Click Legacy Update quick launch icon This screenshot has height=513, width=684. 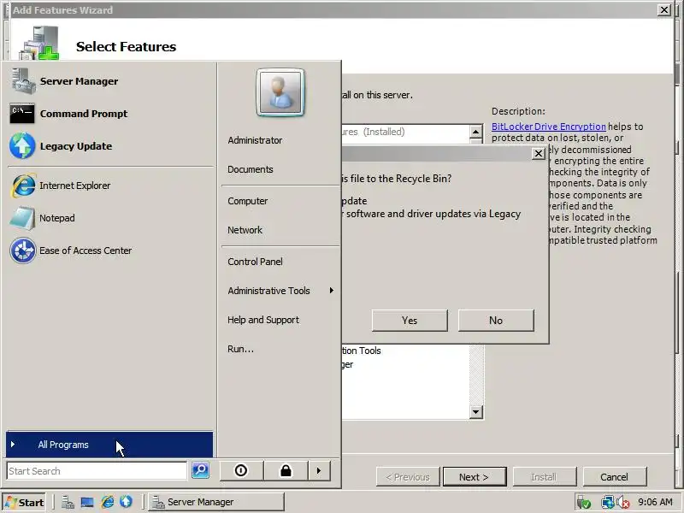coord(126,502)
